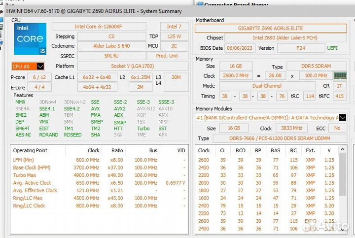The image size is (355, 238).
Task: Click the L3 cache 20M value
Action: pos(176,82)
